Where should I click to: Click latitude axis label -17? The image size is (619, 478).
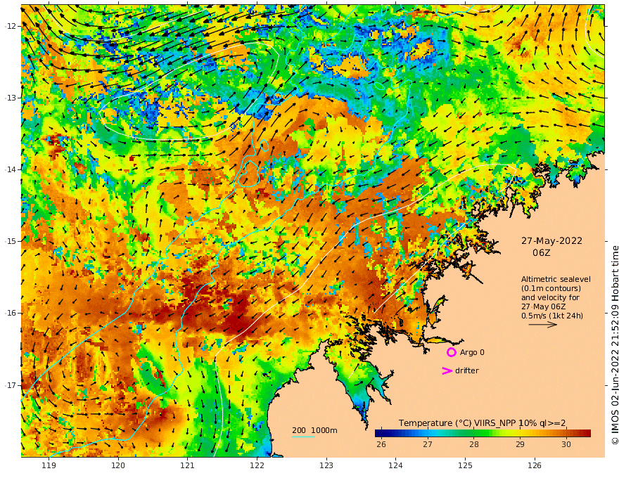(x=11, y=385)
